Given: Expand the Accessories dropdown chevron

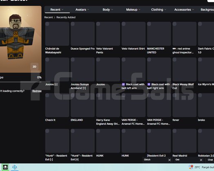Looking at the screenshot, I should click(193, 9).
